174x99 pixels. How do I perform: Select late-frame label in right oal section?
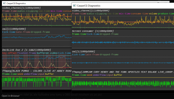pos(93,55)
